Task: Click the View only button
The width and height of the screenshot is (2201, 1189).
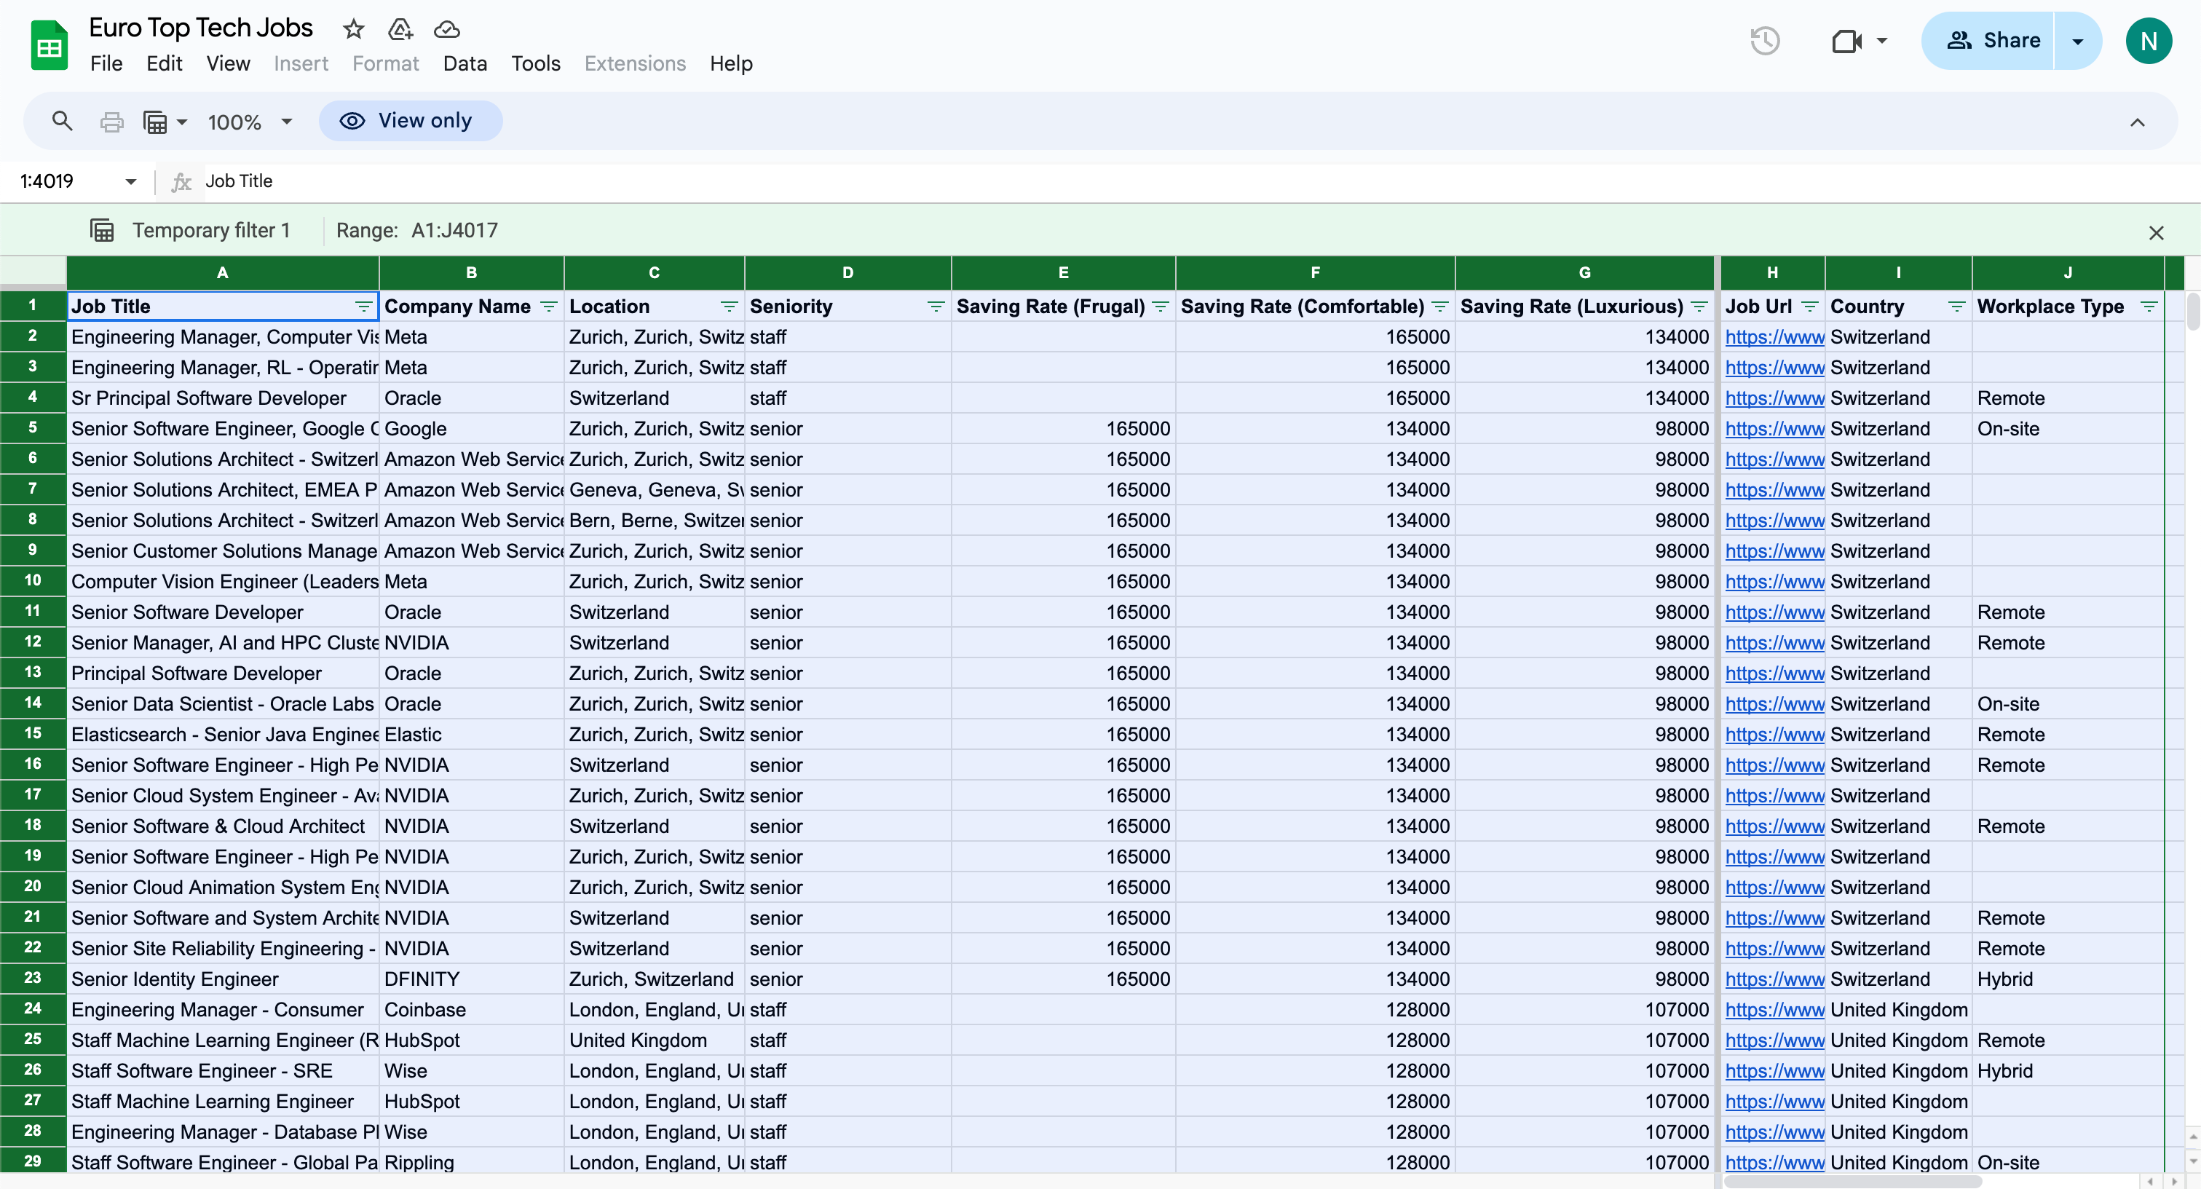Action: [410, 120]
